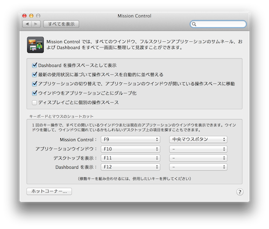Open the Mission Control F9 key dropdown
Image resolution: width=269 pixels, height=229 pixels.
click(130, 139)
